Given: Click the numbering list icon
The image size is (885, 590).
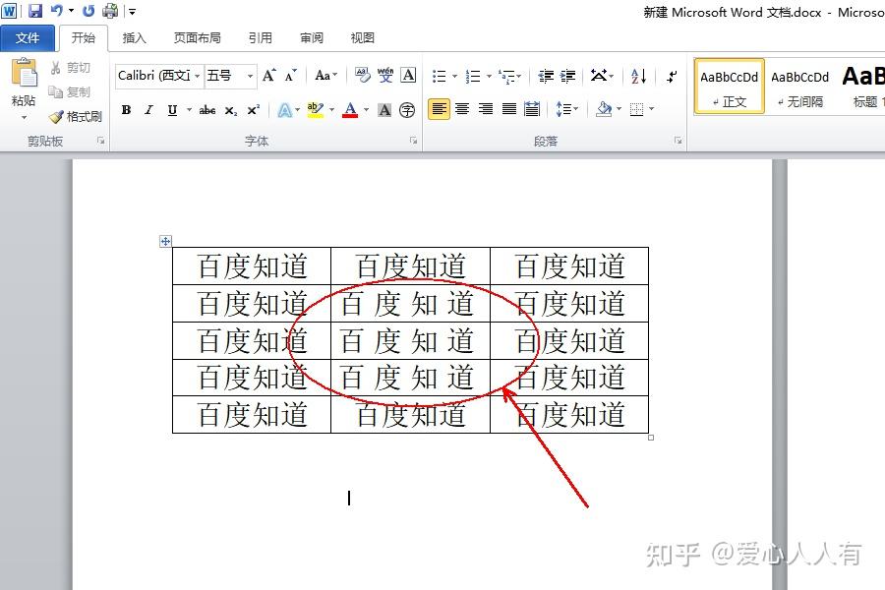Looking at the screenshot, I should click(x=473, y=76).
